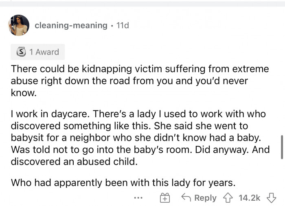Click the sentence "discovered an abused child."
This screenshot has height=206, width=285.
click(x=74, y=162)
